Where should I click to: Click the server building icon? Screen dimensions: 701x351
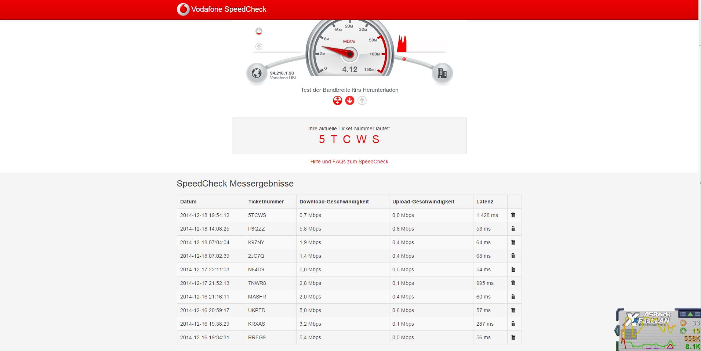point(442,73)
